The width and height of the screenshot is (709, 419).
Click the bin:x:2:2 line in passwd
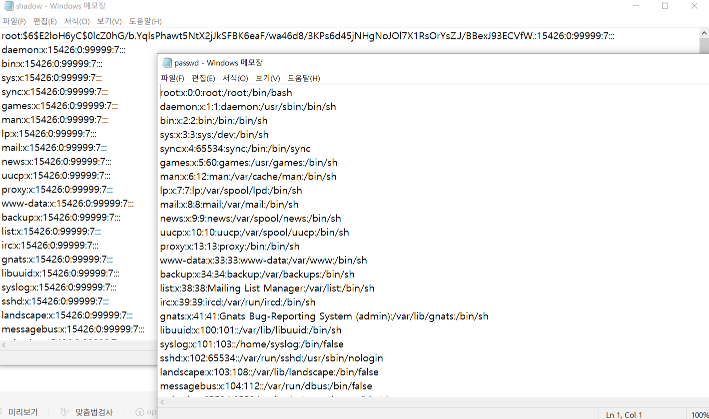click(x=214, y=121)
